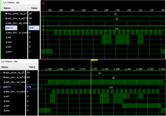The width and height of the screenshot is (166, 116).
Task: Click ad_write value 1 in lower panel
Action: point(28,82)
